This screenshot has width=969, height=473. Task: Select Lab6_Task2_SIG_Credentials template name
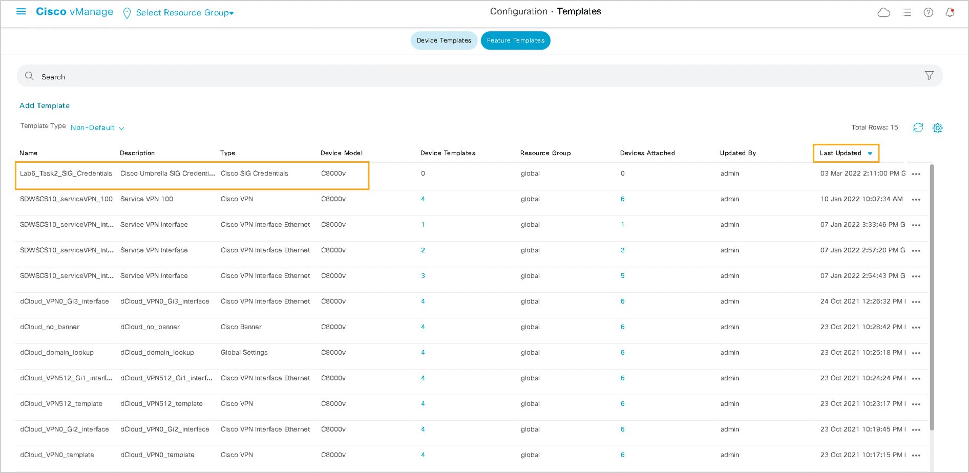click(x=66, y=174)
